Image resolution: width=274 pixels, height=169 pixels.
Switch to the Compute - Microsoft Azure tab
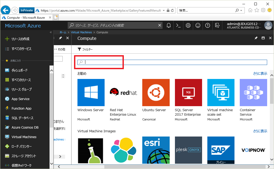[26, 17]
